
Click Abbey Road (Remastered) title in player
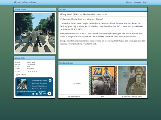point(31,91)
